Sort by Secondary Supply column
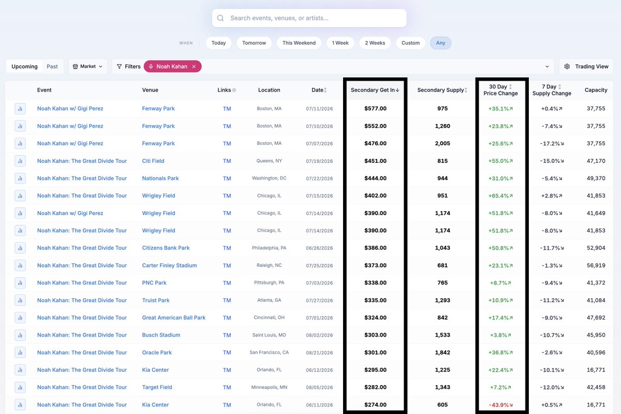 [442, 90]
